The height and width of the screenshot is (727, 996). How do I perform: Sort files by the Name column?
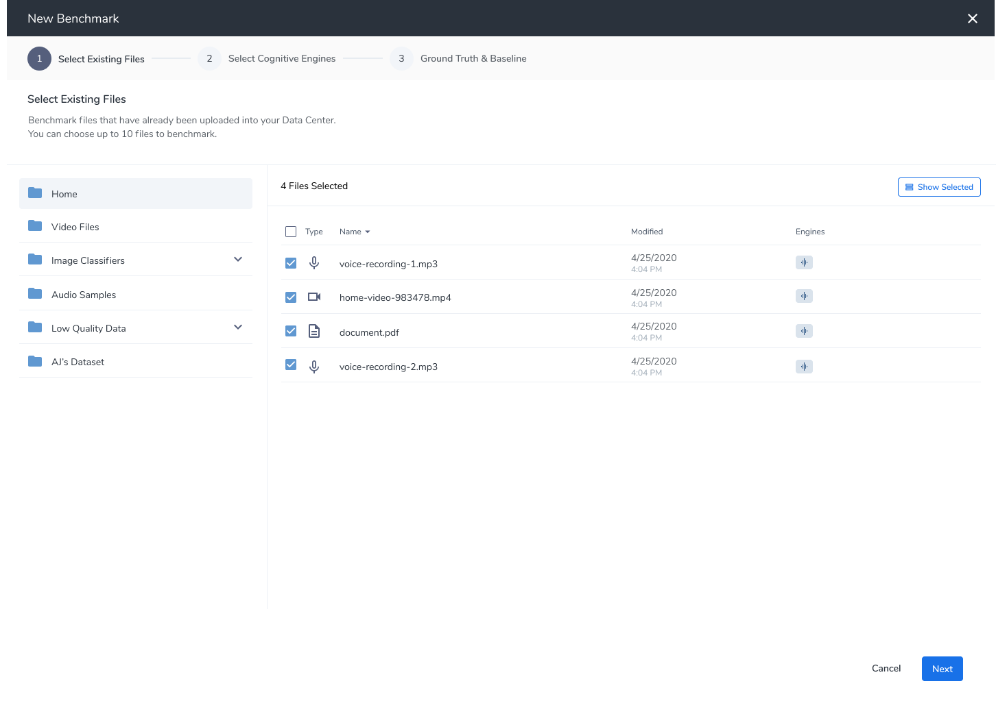[355, 232]
